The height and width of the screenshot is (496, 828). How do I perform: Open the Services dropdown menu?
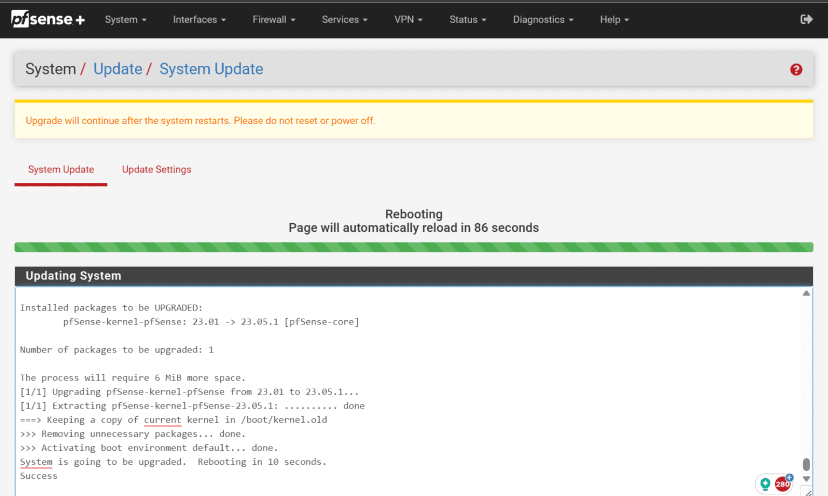(x=344, y=19)
